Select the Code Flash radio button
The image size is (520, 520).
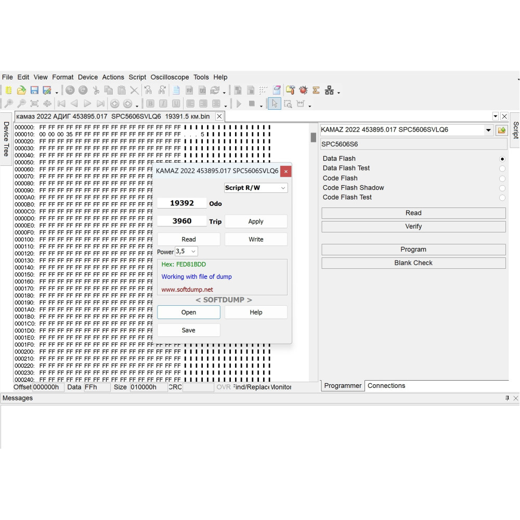(x=502, y=178)
